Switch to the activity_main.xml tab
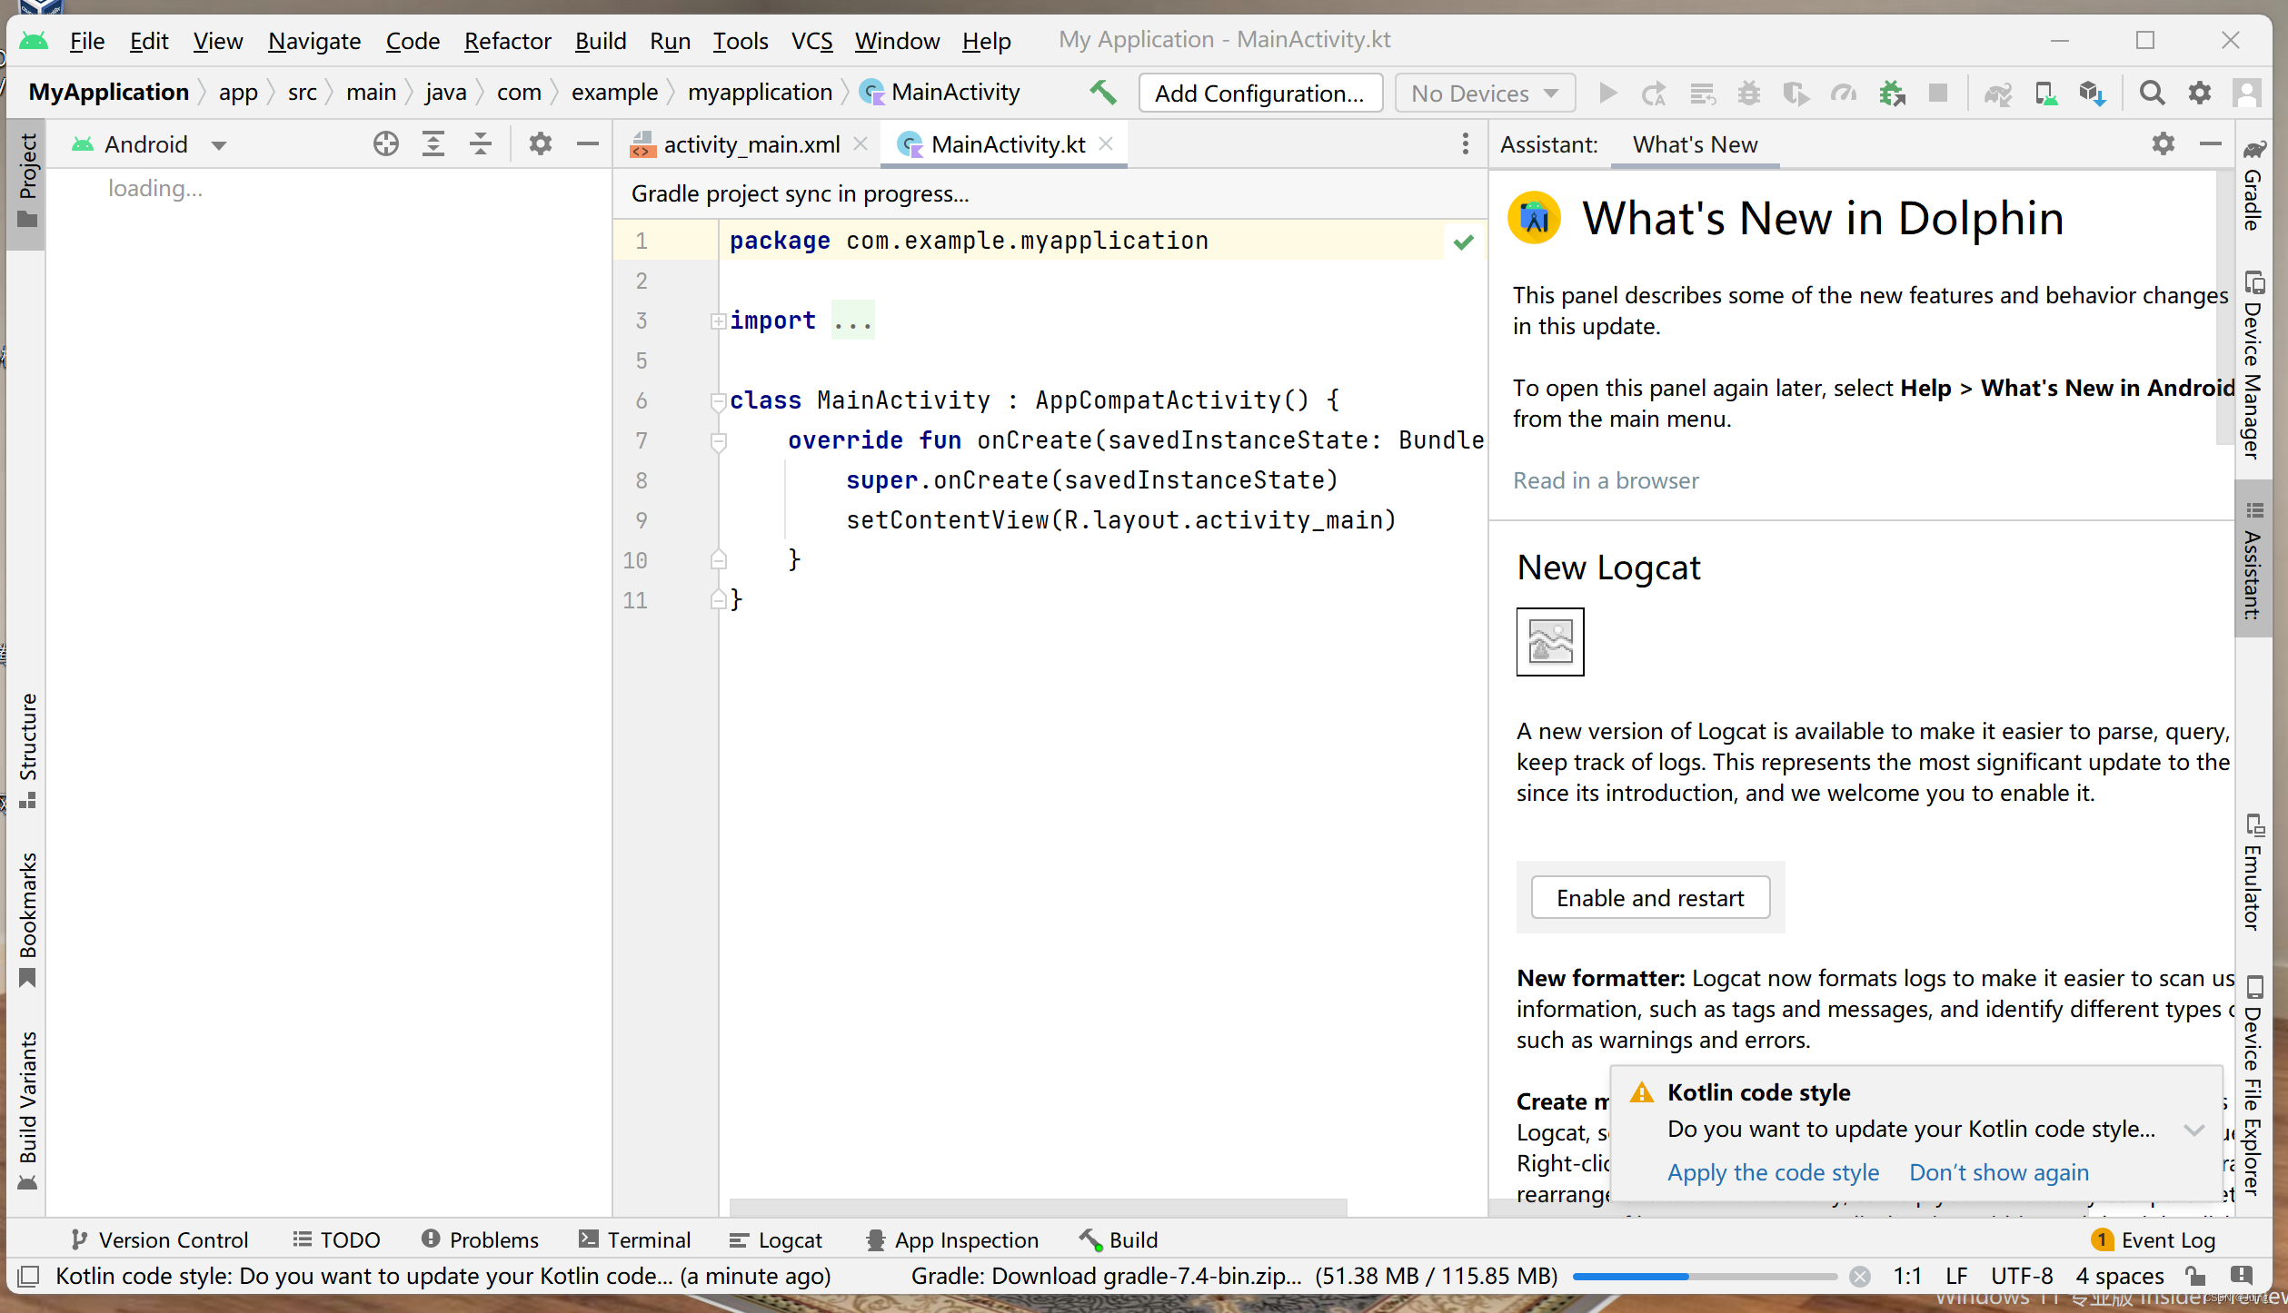The width and height of the screenshot is (2288, 1313). [x=751, y=144]
